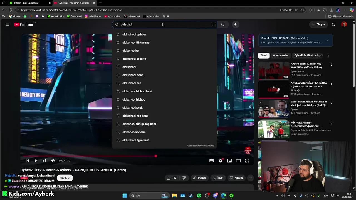This screenshot has width=356, height=200.
Task: Select the Aramanızdan filter chip
Action: [281, 56]
